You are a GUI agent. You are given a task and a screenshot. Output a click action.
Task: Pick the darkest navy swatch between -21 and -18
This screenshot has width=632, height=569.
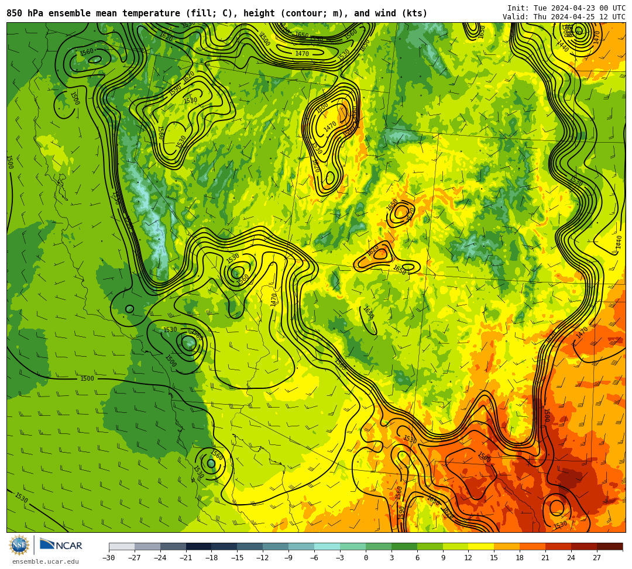pyautogui.click(x=199, y=546)
